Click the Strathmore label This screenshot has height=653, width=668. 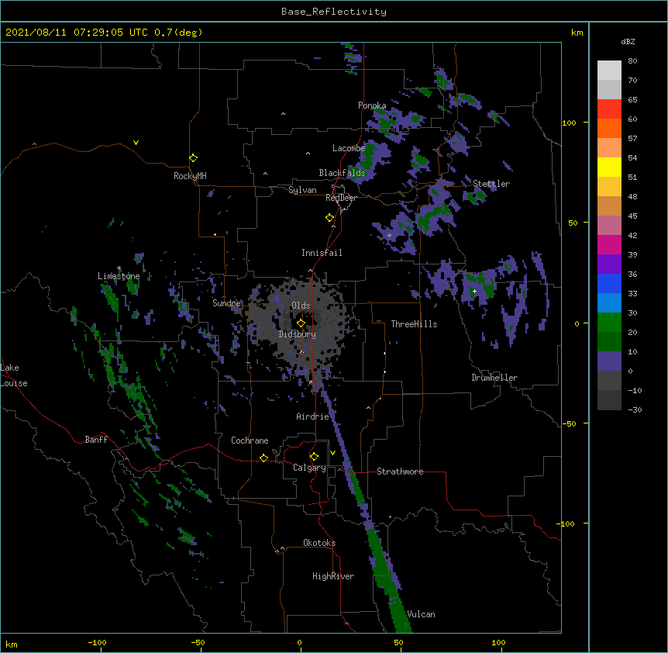[400, 472]
